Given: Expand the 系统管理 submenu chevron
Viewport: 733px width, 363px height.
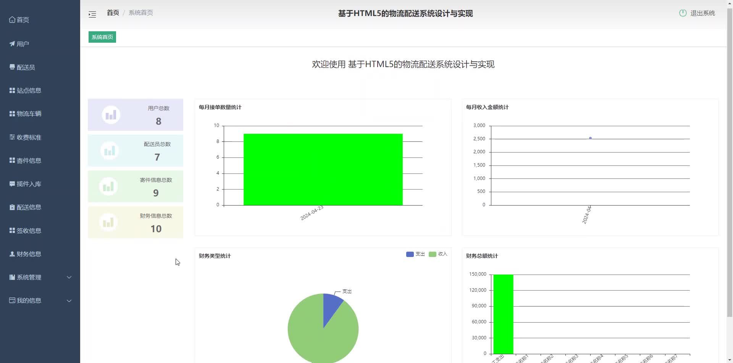Looking at the screenshot, I should click(69, 277).
